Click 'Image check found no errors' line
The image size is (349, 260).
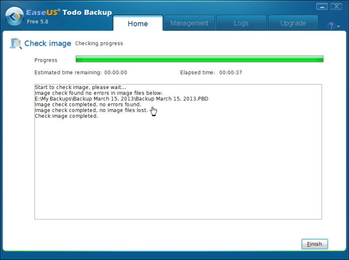click(x=99, y=93)
